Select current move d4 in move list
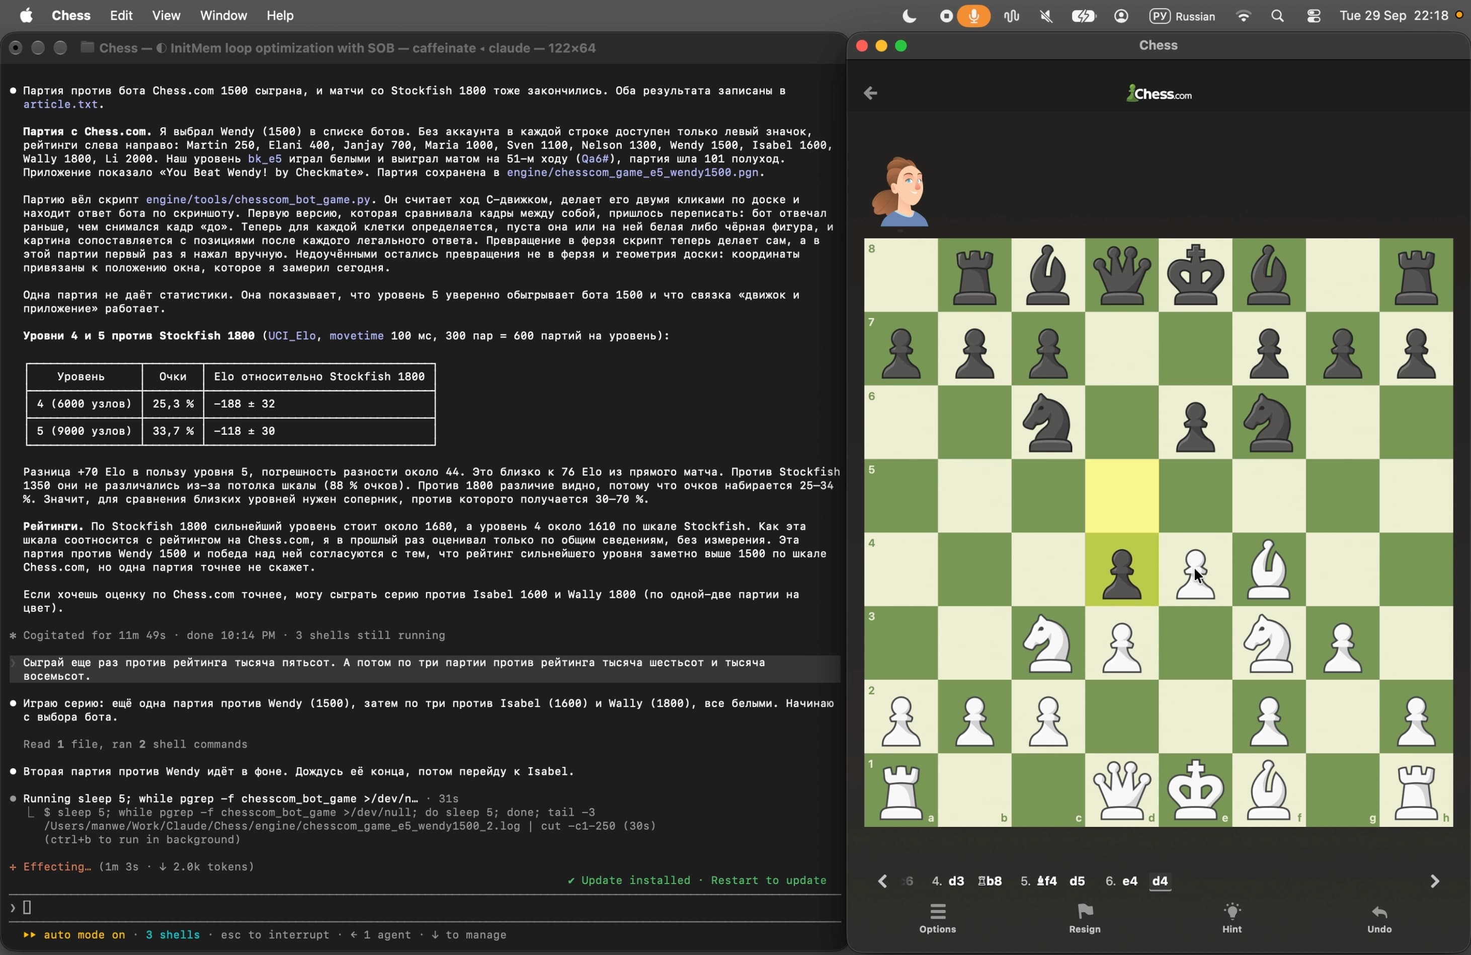This screenshot has width=1471, height=955. point(1160,881)
